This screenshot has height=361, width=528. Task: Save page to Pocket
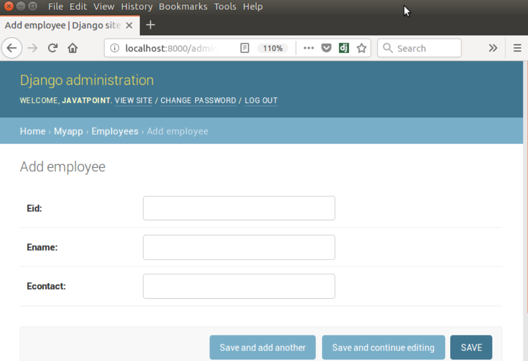pyautogui.click(x=327, y=48)
